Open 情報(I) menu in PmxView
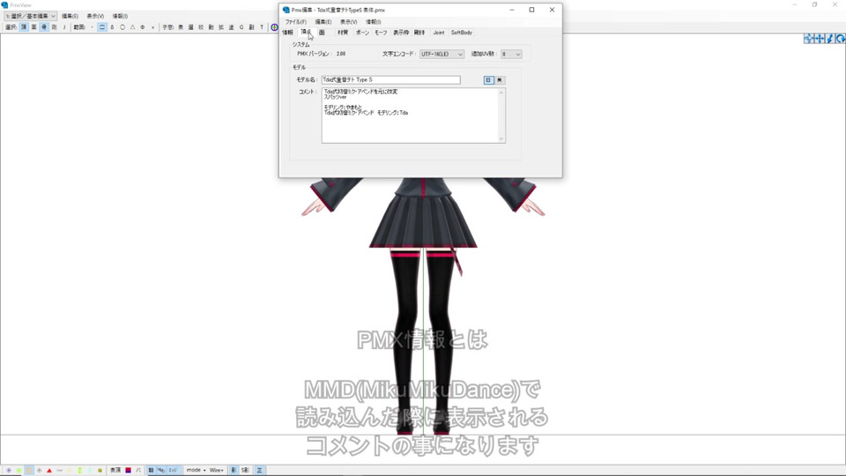This screenshot has width=846, height=476. (120, 16)
